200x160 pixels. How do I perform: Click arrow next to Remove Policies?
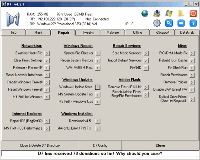click(192, 82)
